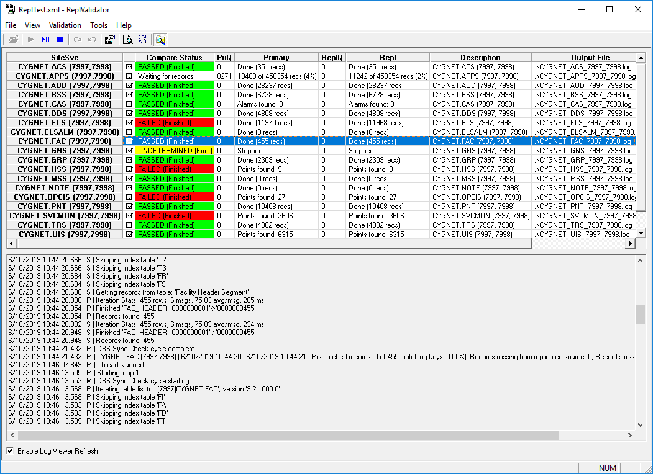This screenshot has height=474, width=653.
Task: Click the Primary column header
Action: point(276,57)
